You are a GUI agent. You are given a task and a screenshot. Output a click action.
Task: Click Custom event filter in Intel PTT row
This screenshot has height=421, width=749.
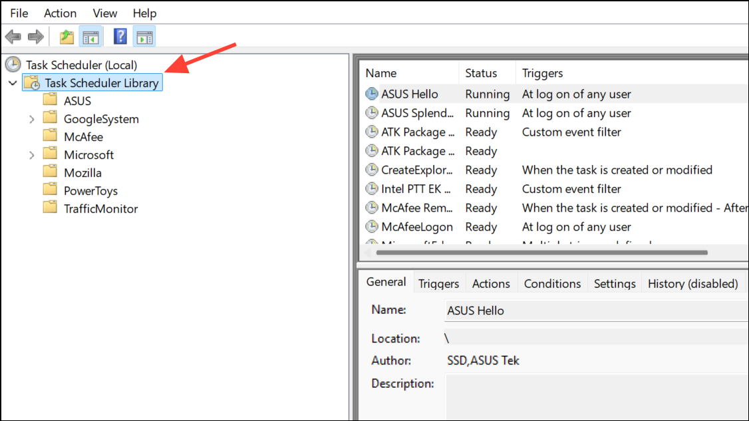pyautogui.click(x=571, y=190)
